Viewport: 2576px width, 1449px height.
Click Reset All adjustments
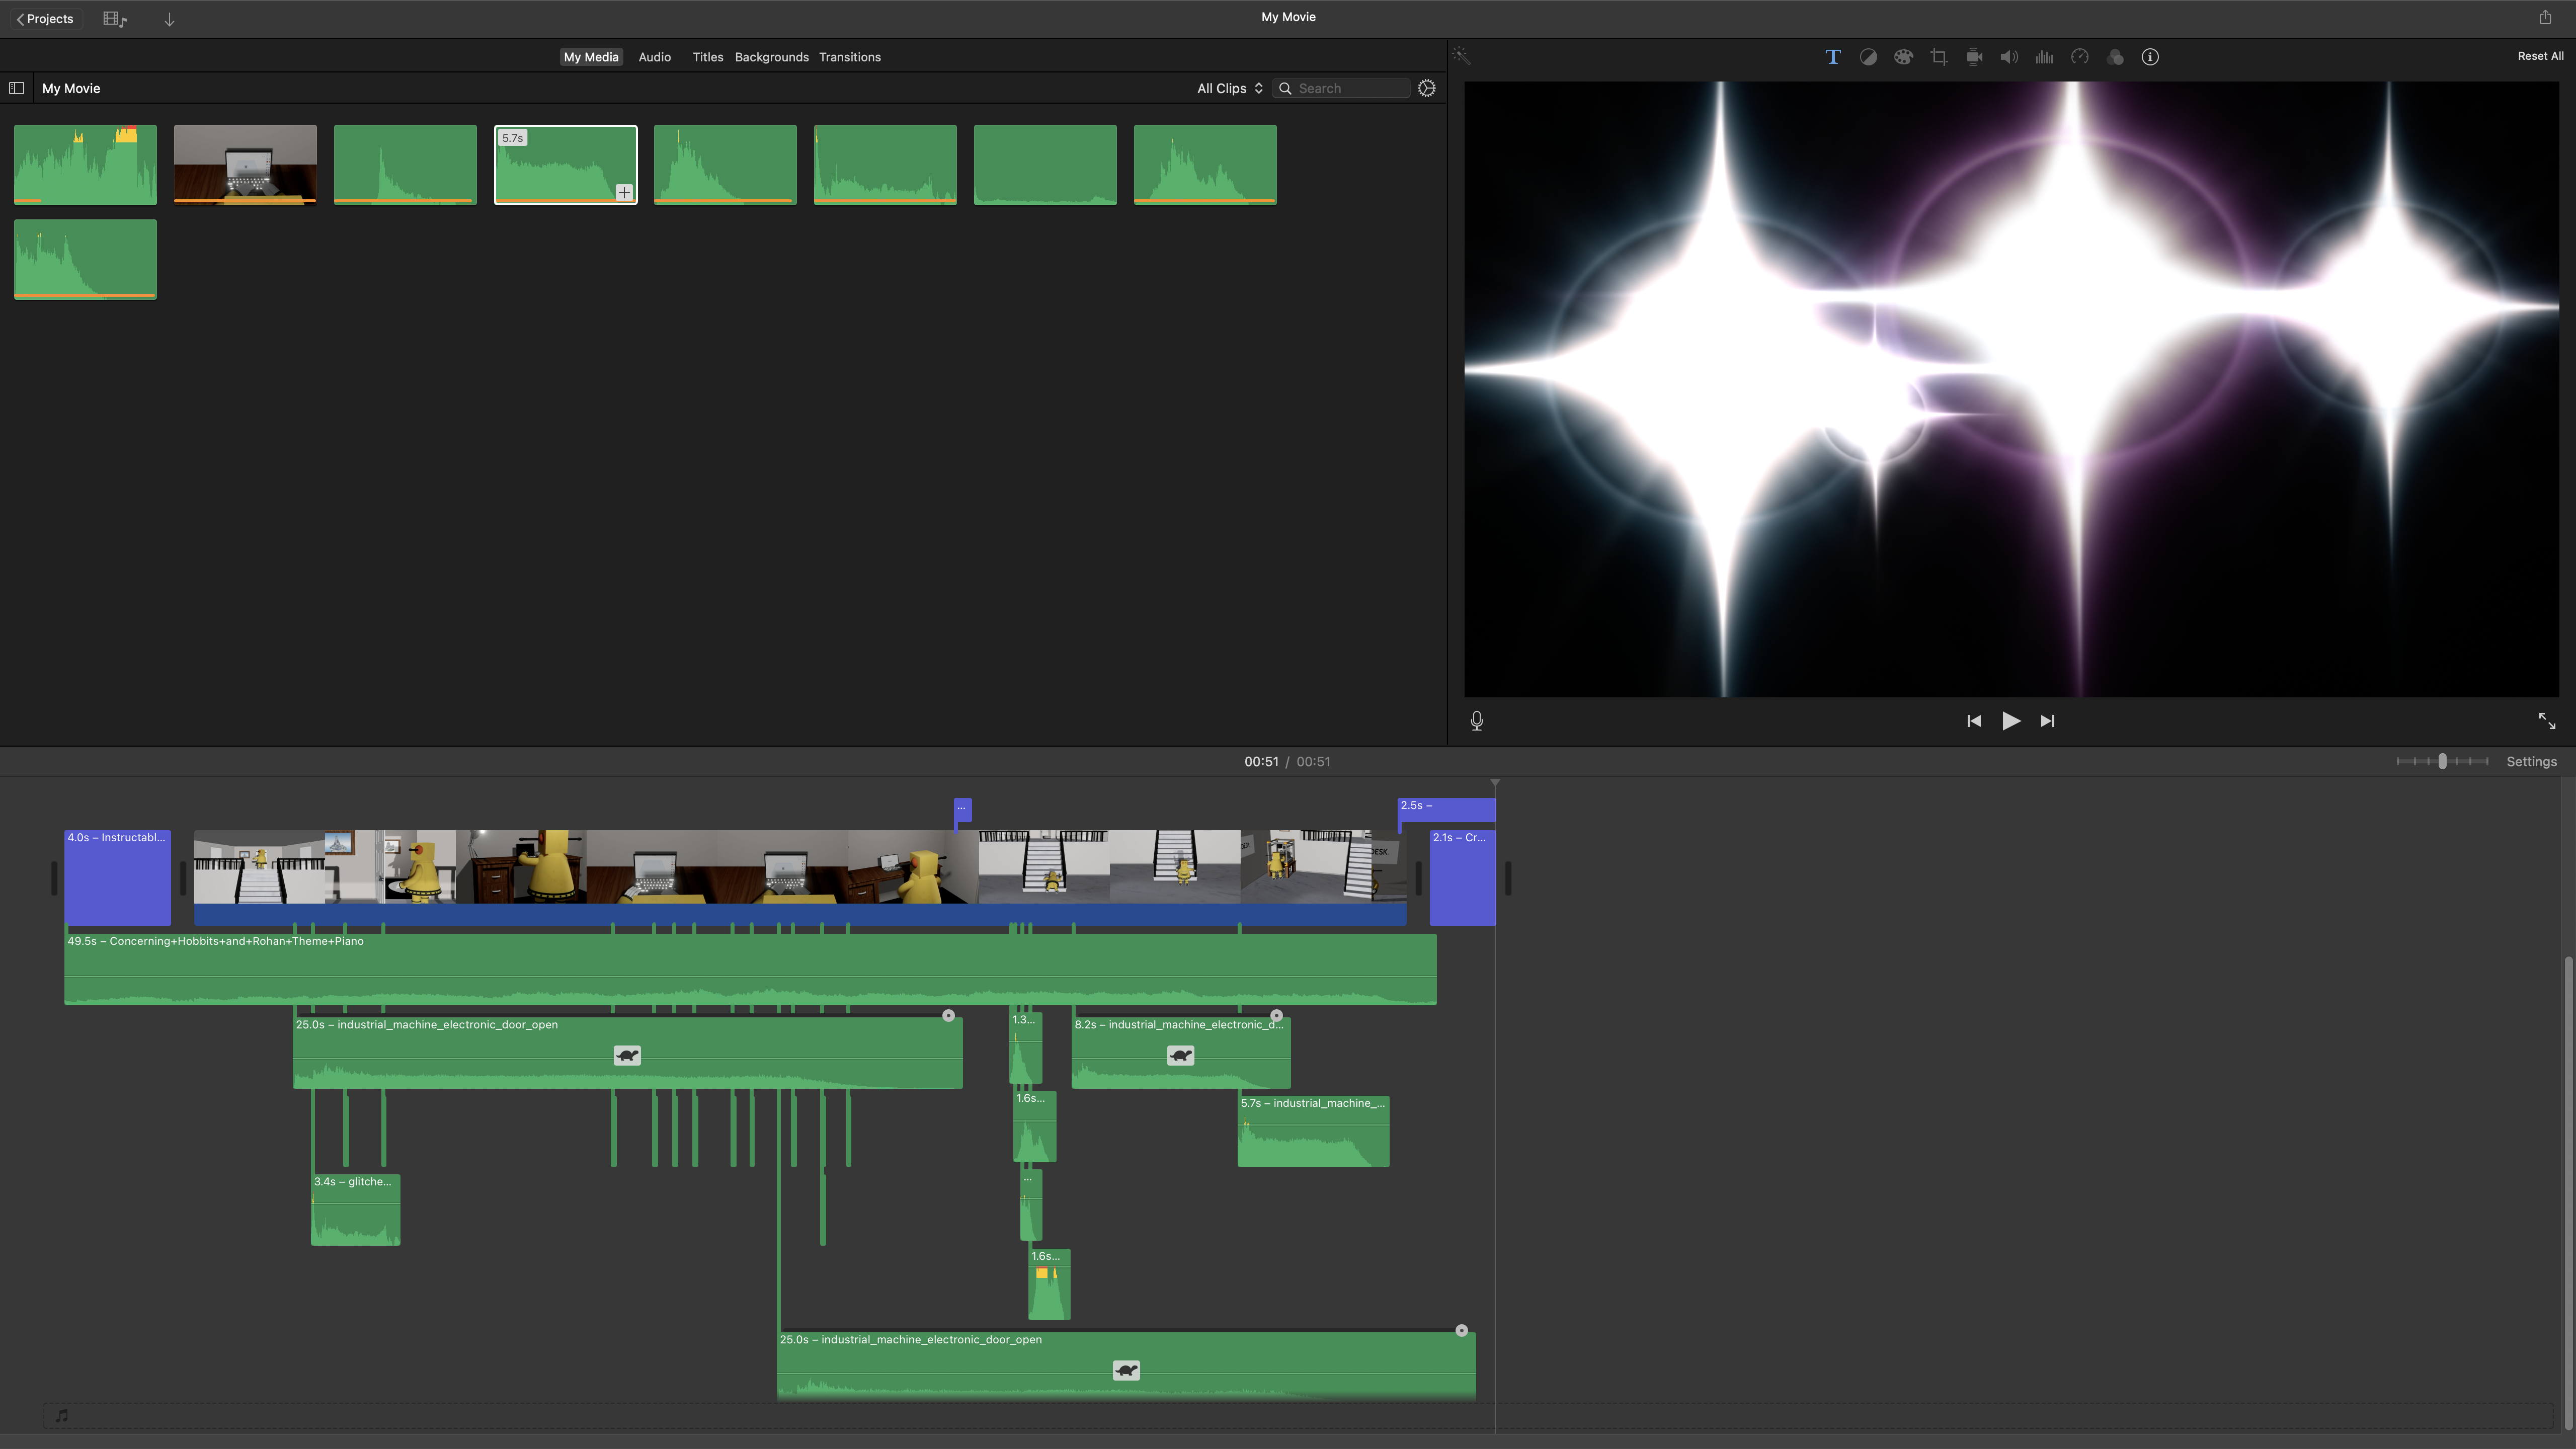pos(2540,56)
